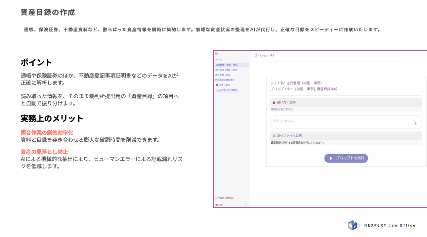Click the gear icon next to 設定
Image resolution: width=427 pixels, height=237 pixels.
click(x=217, y=204)
